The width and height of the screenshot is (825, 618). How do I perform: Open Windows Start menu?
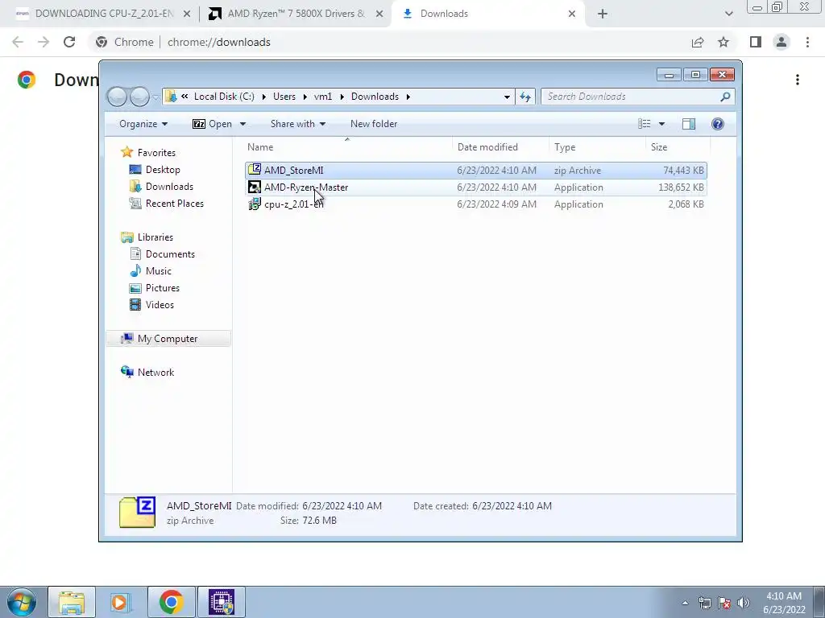coord(22,602)
